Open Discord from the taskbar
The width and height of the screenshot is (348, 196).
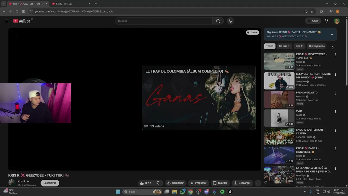(x=206, y=192)
